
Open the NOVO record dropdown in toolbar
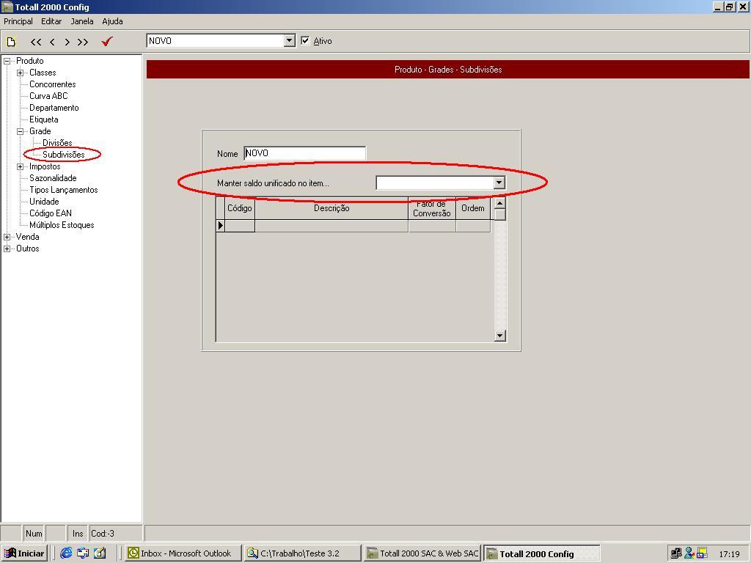pos(289,41)
